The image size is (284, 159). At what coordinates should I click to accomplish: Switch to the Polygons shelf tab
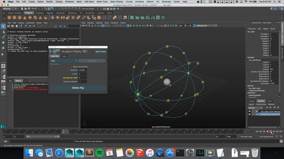coord(29,13)
